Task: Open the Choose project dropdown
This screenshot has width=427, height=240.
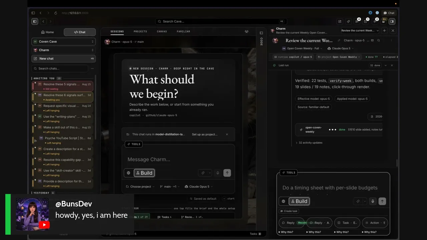Action: pos(140,187)
